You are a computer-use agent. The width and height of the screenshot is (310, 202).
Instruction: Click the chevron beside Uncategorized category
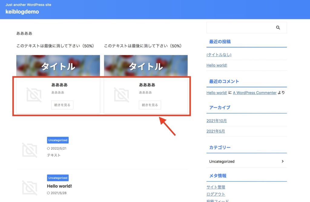coord(283,161)
